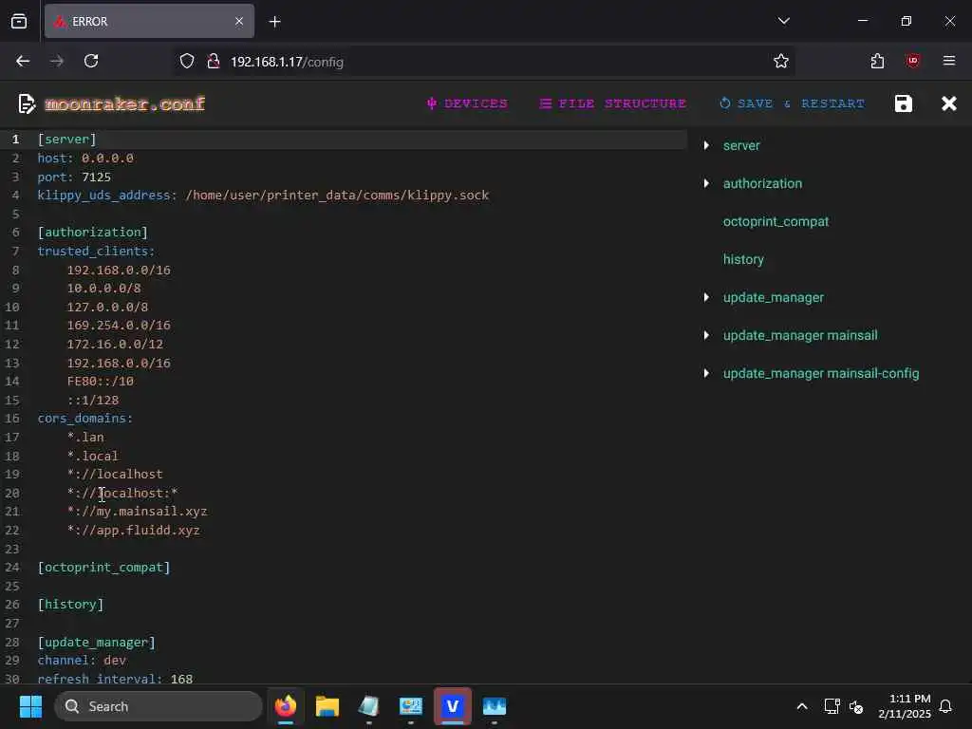Select history in file structure
Viewport: 972px width, 729px height.
[743, 259]
